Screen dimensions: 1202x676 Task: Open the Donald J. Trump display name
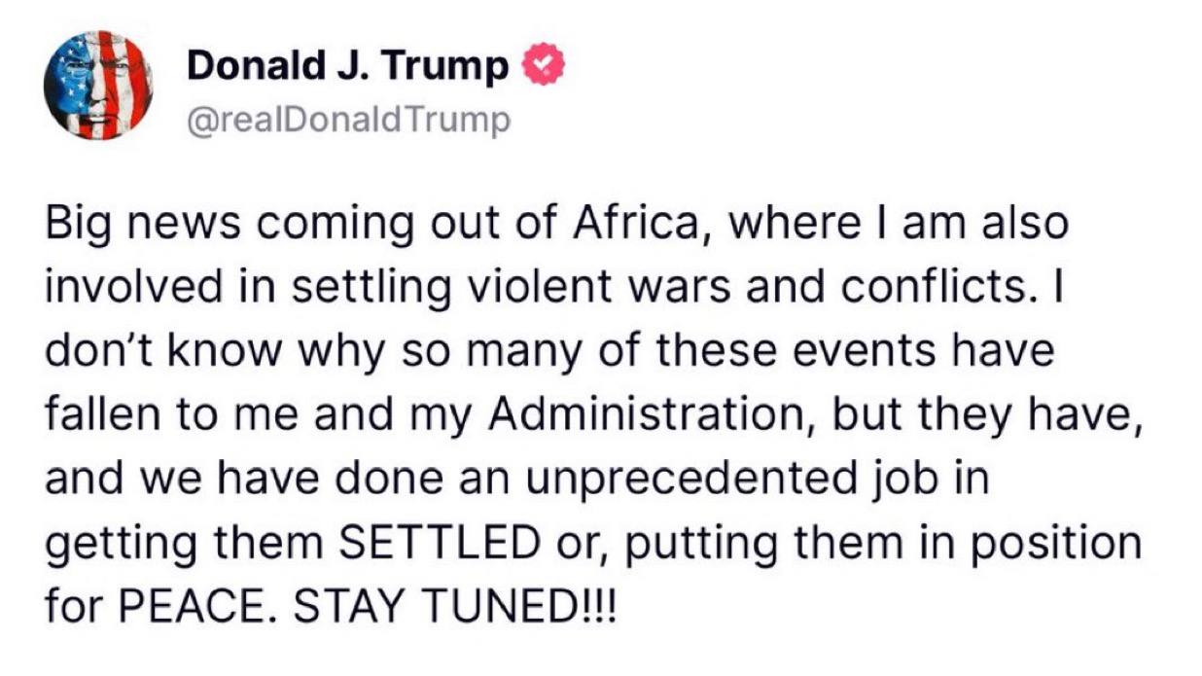(347, 66)
